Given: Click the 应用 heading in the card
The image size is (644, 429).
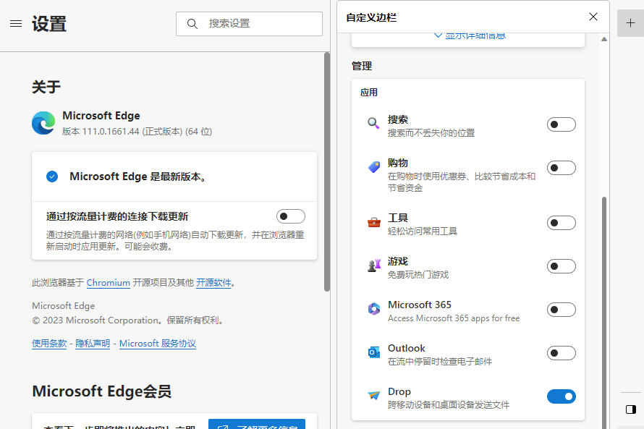Looking at the screenshot, I should 369,93.
